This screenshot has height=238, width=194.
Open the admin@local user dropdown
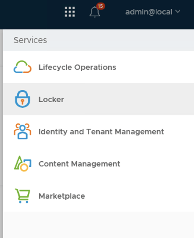pyautogui.click(x=149, y=12)
